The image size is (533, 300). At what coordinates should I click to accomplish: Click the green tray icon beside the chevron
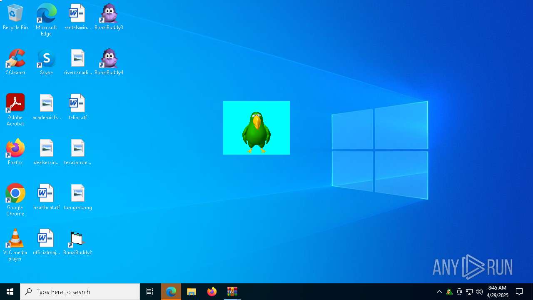click(x=449, y=292)
